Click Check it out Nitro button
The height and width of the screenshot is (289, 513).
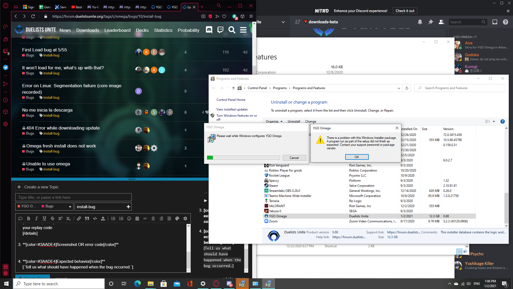tap(405, 11)
